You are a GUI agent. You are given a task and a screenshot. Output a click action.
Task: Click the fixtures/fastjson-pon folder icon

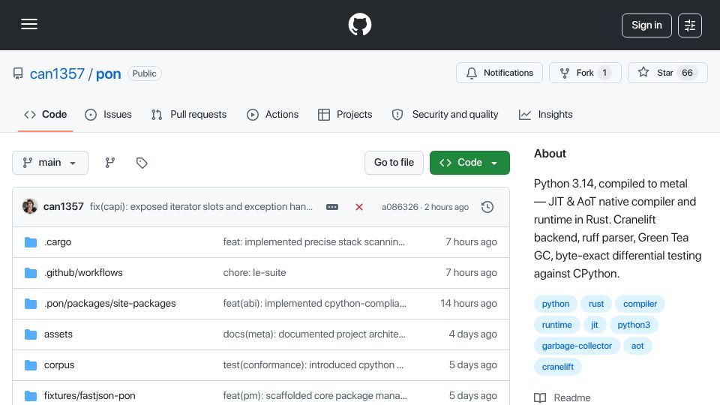[31, 396]
